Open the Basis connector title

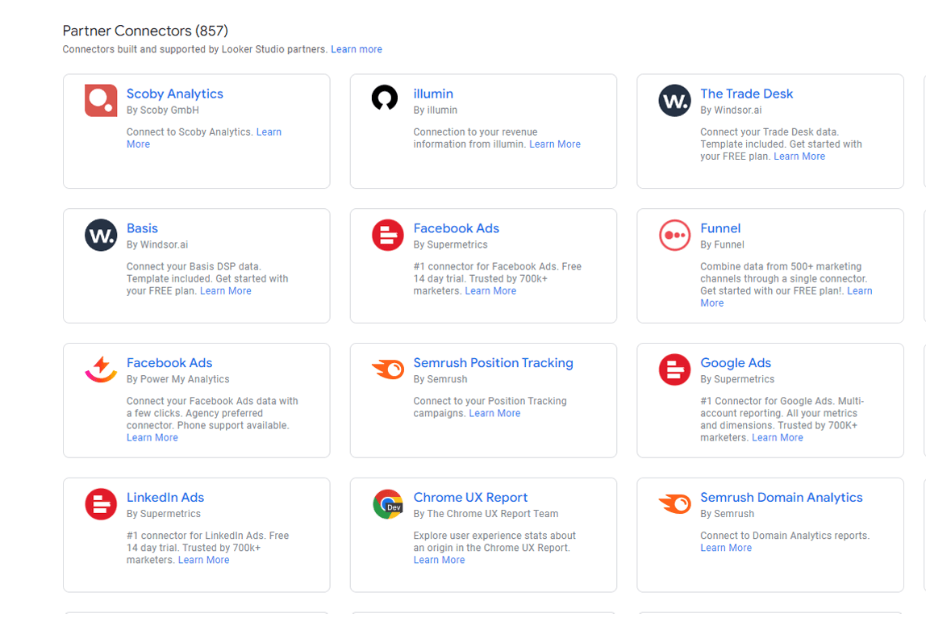[142, 228]
